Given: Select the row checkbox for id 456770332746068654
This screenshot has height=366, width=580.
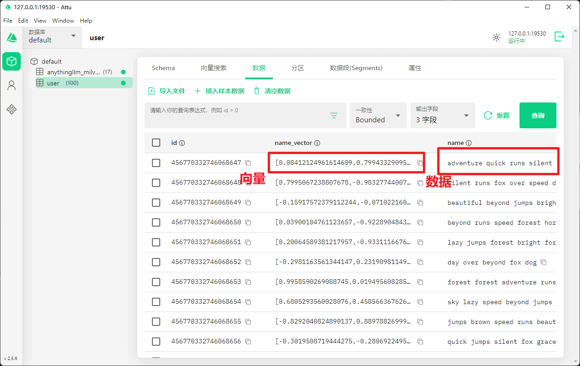Looking at the screenshot, I should pyautogui.click(x=156, y=302).
